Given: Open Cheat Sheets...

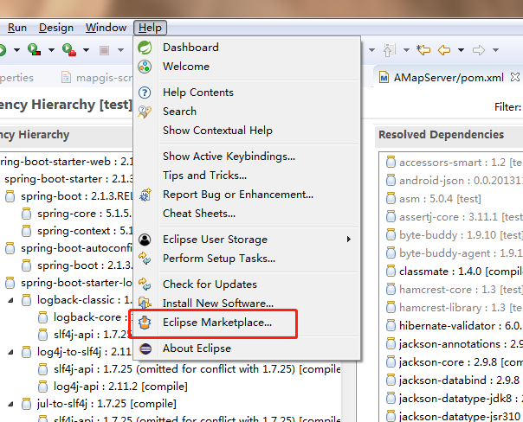Looking at the screenshot, I should (x=199, y=214).
